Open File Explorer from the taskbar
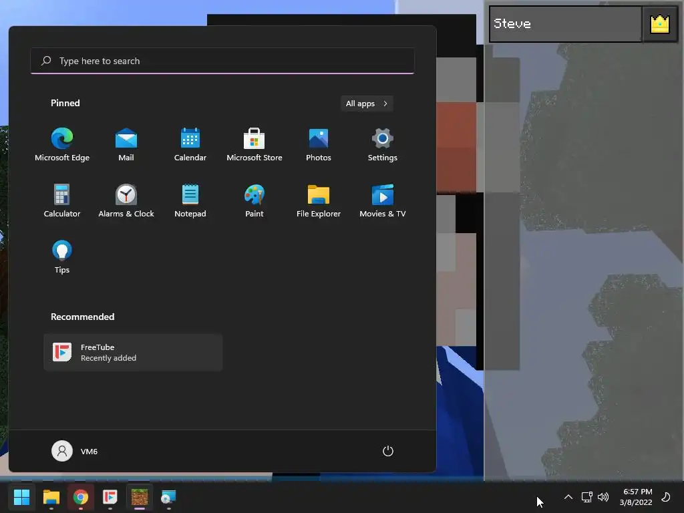 tap(51, 497)
